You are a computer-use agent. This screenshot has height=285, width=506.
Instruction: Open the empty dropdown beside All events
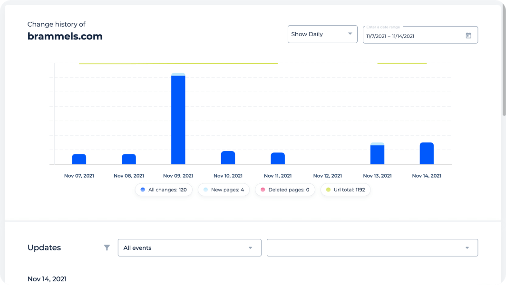point(372,247)
